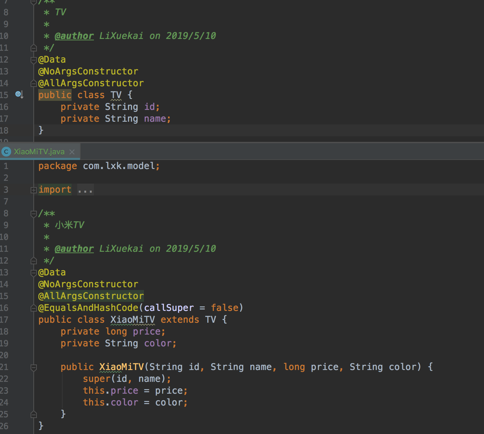Viewport: 484px width, 434px height.
Task: Click the 小米TV comment text
Action: (x=70, y=225)
